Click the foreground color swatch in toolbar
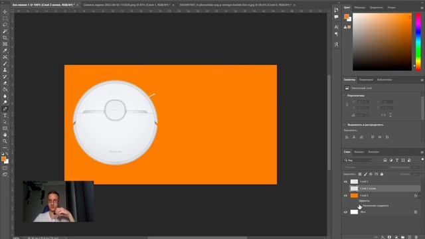The image size is (425, 239). pyautogui.click(x=3, y=159)
